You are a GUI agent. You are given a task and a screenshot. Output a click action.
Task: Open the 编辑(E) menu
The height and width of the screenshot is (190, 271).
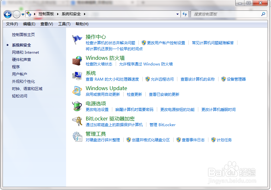pyautogui.click(x=29, y=24)
